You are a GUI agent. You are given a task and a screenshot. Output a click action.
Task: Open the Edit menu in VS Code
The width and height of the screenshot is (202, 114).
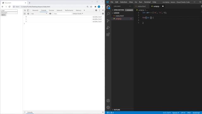tap(116, 2)
